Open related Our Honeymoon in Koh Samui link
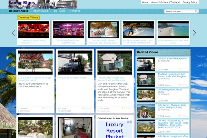Screen dimensions: 207x138 [170, 91]
